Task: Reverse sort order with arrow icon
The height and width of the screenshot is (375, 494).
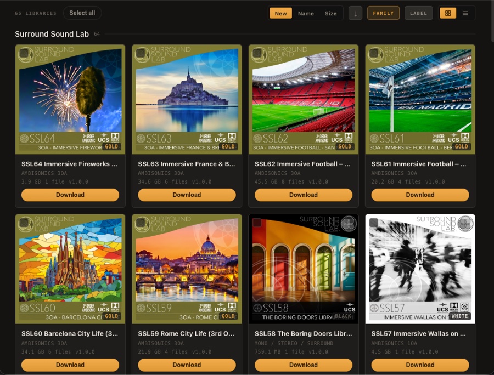Action: tap(355, 13)
